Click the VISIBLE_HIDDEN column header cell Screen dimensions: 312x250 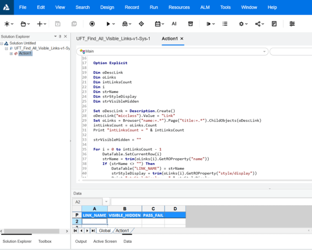[125, 215]
